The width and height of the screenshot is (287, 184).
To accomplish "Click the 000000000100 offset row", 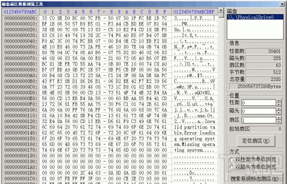I will [x=21, y=110].
